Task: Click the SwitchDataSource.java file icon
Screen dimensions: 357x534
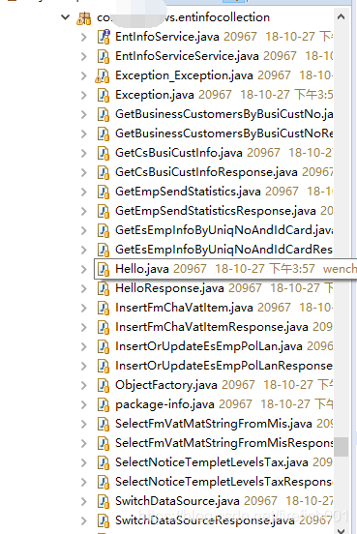Action: pyautogui.click(x=104, y=502)
